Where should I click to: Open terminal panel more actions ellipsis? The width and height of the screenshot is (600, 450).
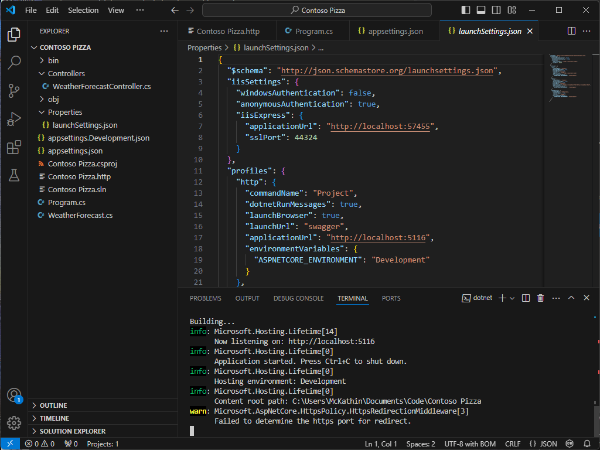point(556,298)
